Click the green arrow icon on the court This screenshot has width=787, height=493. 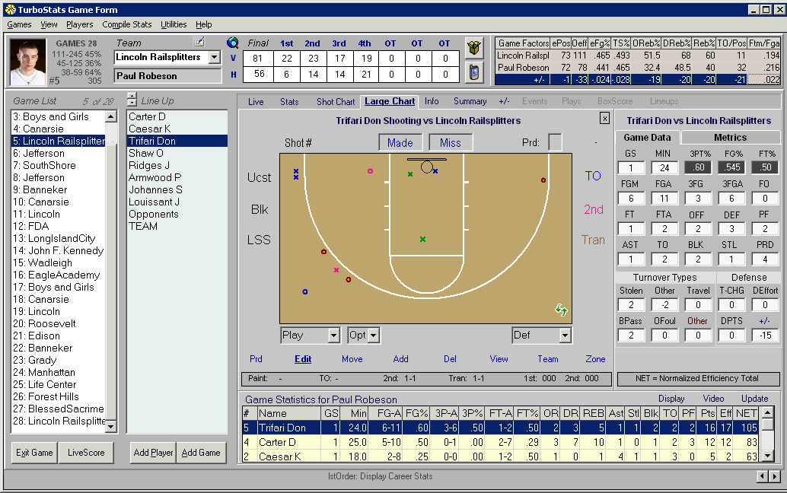(x=561, y=312)
